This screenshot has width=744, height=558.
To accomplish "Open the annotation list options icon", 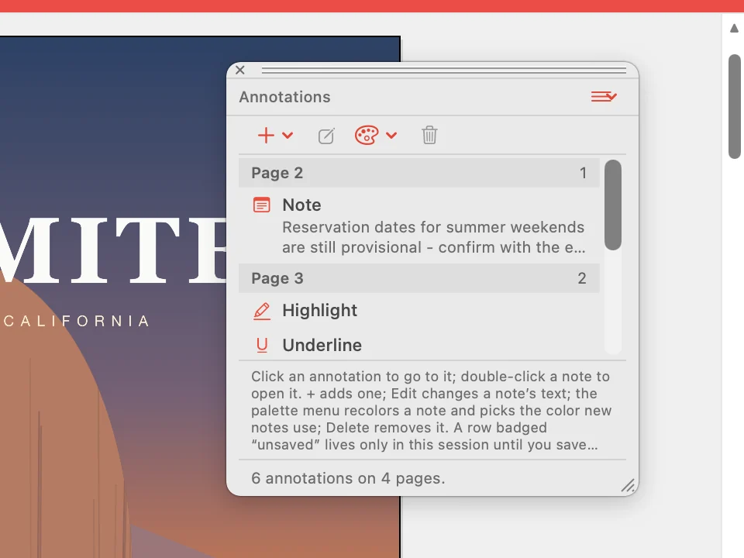I will pyautogui.click(x=604, y=97).
